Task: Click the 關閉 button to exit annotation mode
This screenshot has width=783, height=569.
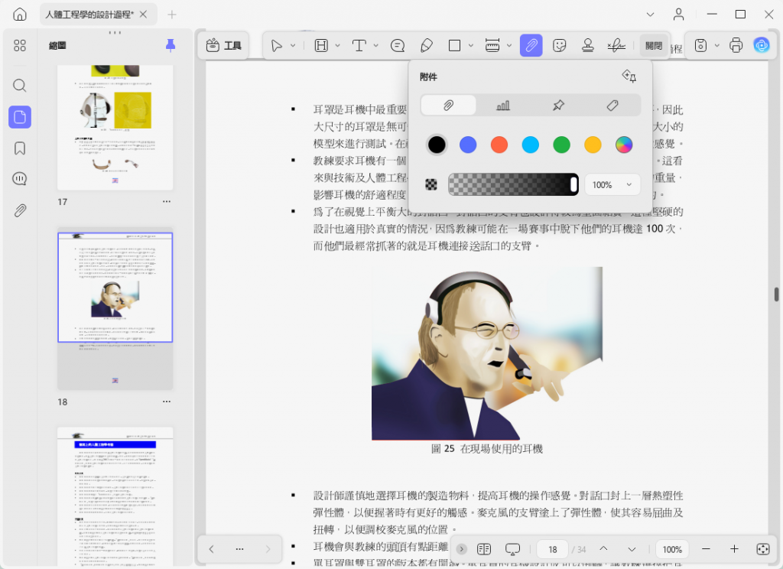Action: (654, 45)
